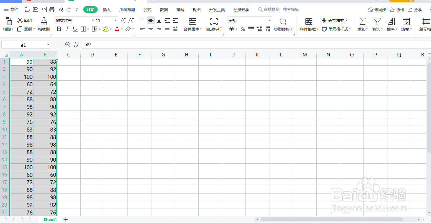
Task: Click the decrease indent icon
Action: 167,20
